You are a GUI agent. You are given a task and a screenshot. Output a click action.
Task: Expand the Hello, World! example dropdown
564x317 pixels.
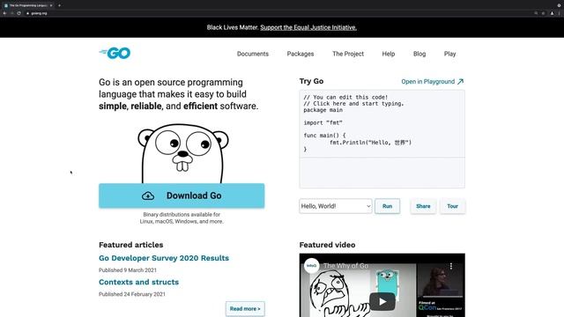click(x=336, y=206)
